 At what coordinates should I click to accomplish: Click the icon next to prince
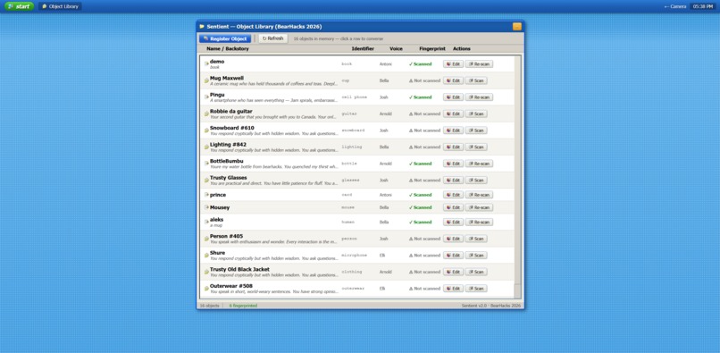tap(206, 195)
